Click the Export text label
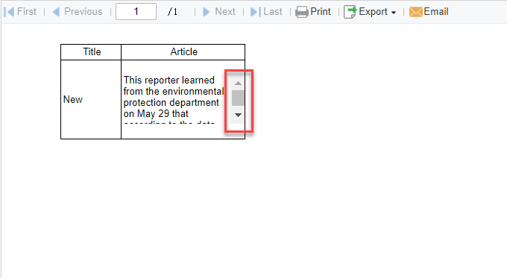507x278 pixels. (373, 12)
